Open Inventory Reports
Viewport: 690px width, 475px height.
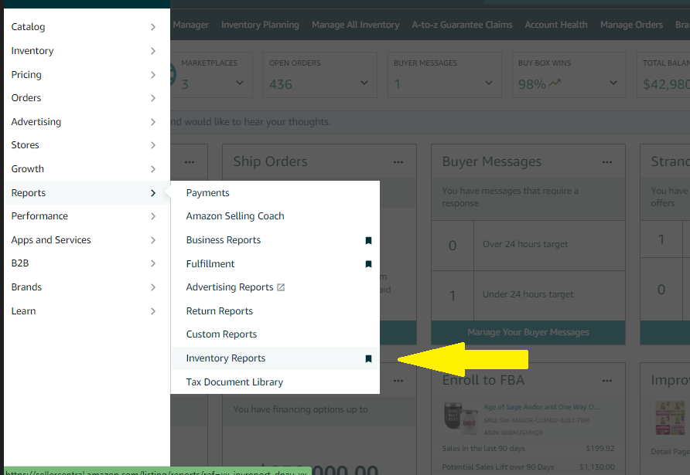pos(226,358)
